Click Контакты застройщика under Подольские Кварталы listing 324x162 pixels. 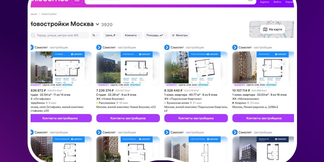click(196, 118)
